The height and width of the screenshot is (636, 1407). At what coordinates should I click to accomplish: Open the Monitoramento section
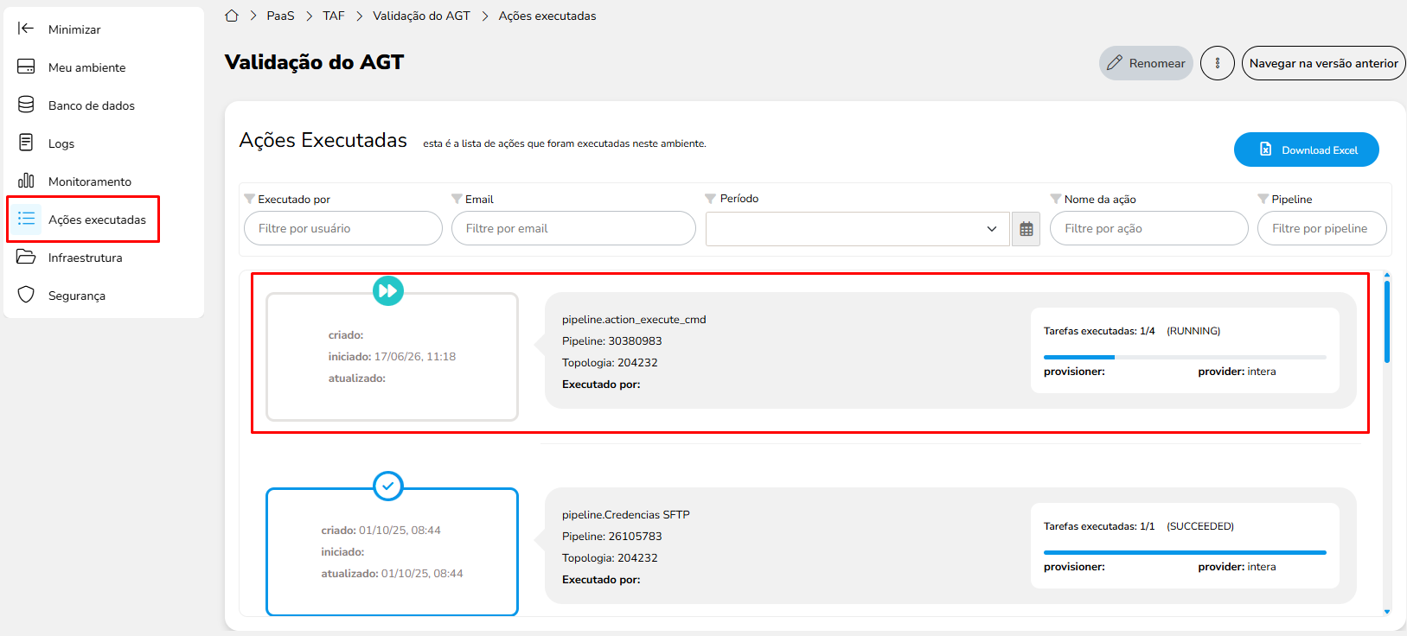point(90,181)
